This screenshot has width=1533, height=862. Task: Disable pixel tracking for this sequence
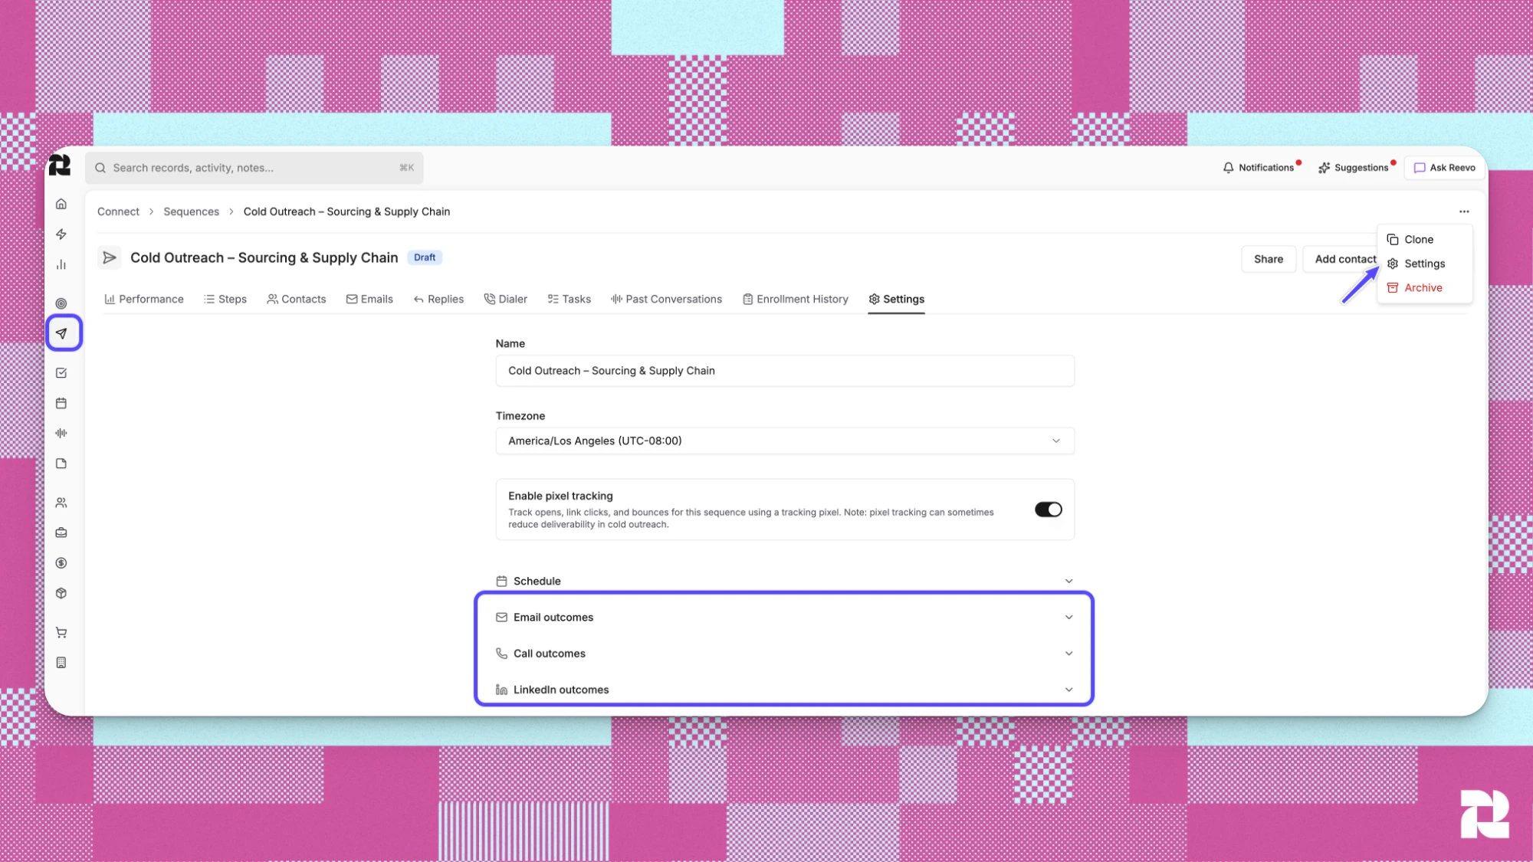(x=1048, y=509)
